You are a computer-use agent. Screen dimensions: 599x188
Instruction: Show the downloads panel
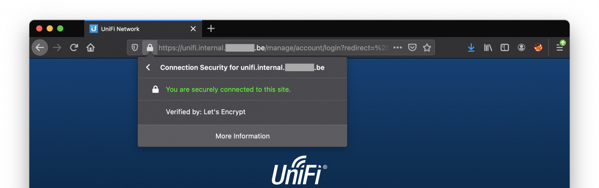click(471, 47)
